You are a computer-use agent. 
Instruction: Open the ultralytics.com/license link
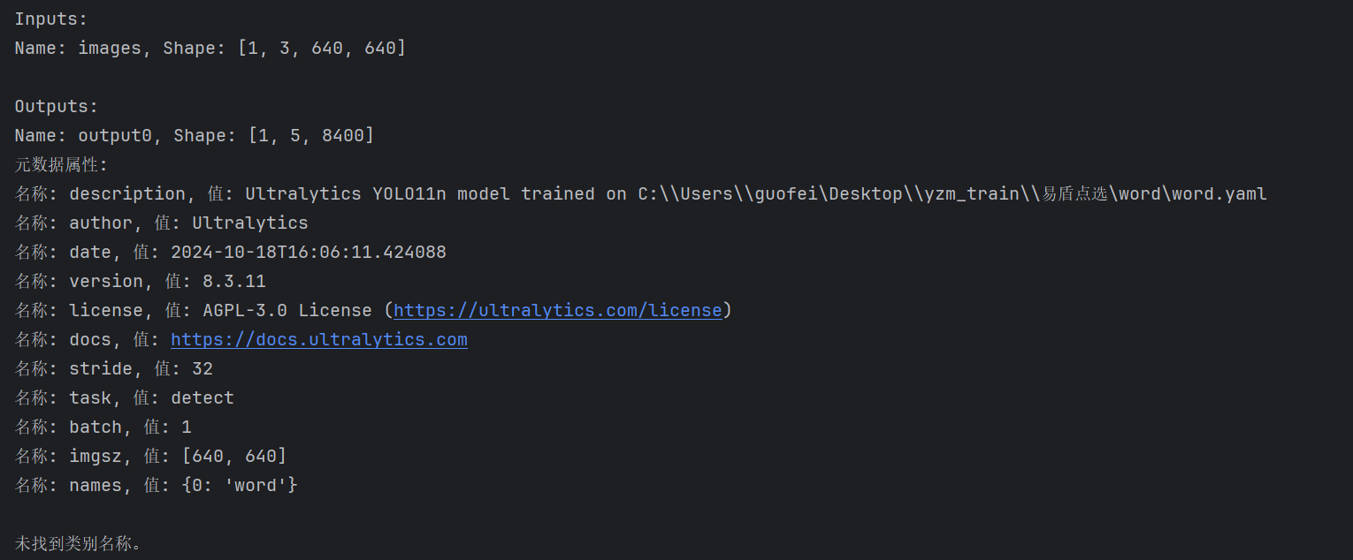[557, 311]
